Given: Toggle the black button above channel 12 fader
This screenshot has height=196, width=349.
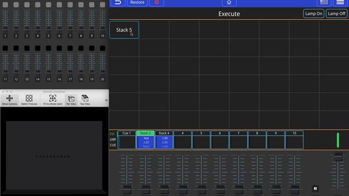Looking at the screenshot, I should click(x=16, y=48).
